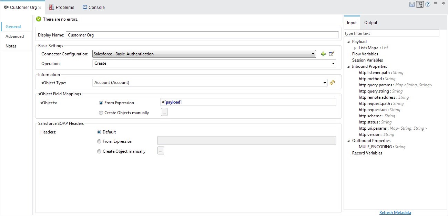Expand the List<Map> tree node
The height and width of the screenshot is (216, 448).
(x=355, y=48)
